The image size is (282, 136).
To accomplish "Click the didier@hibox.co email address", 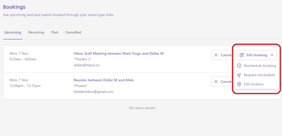I will (x=86, y=65).
